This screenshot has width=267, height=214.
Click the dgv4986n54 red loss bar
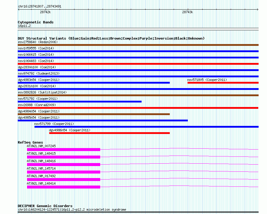pos(109,133)
